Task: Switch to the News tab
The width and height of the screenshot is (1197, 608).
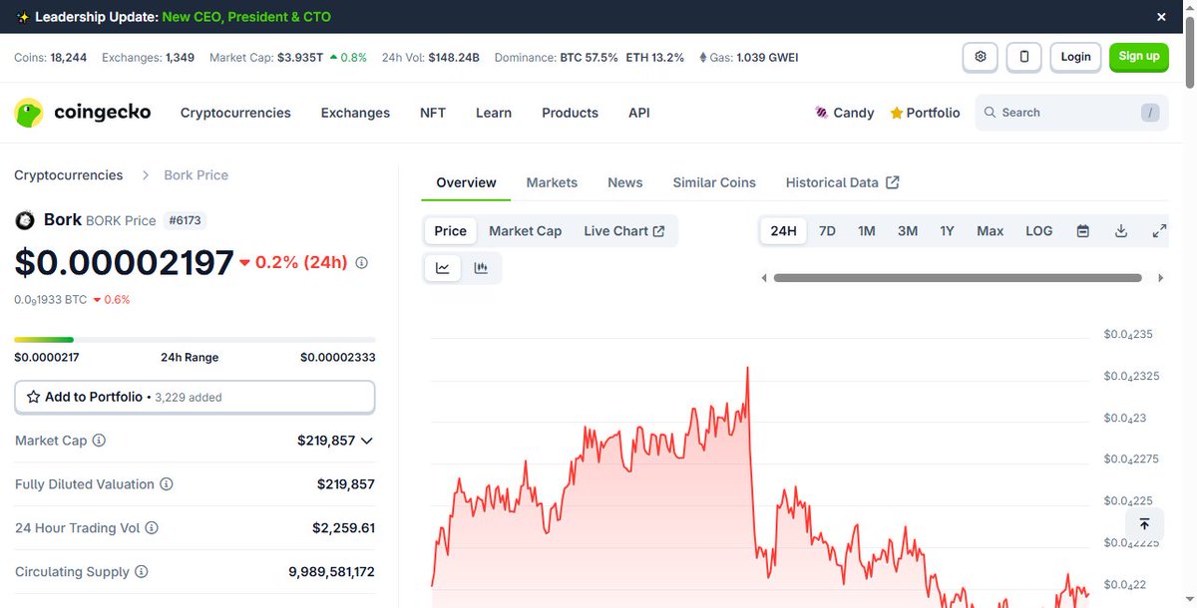Action: click(624, 182)
